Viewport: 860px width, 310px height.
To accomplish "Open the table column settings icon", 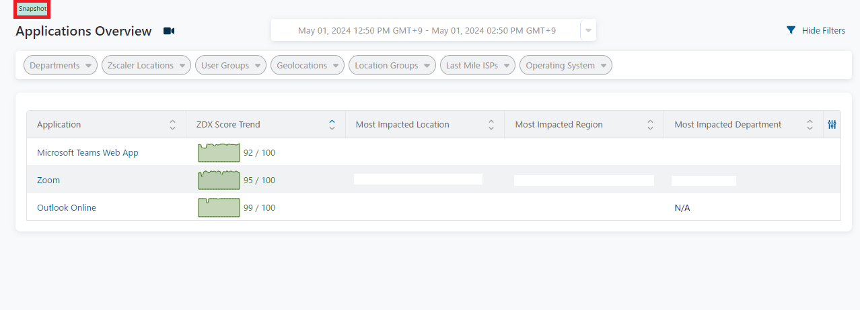I will click(832, 124).
